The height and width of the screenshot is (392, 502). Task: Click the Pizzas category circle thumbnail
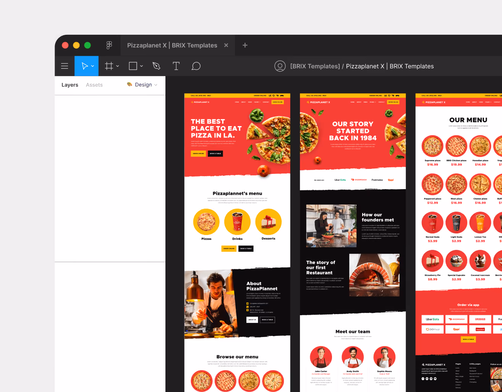point(206,222)
